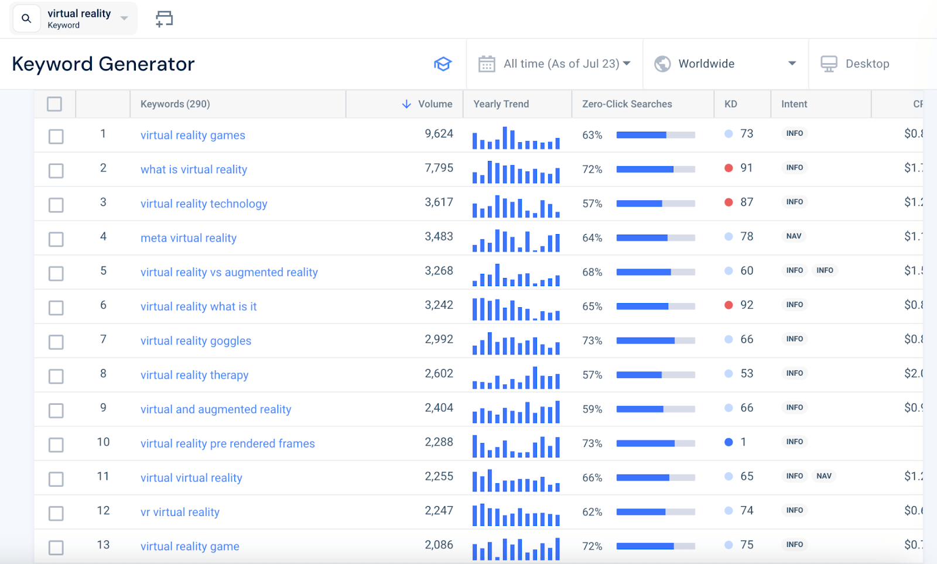Check the box for what is virtual reality
This screenshot has height=564, width=937.
click(x=56, y=171)
